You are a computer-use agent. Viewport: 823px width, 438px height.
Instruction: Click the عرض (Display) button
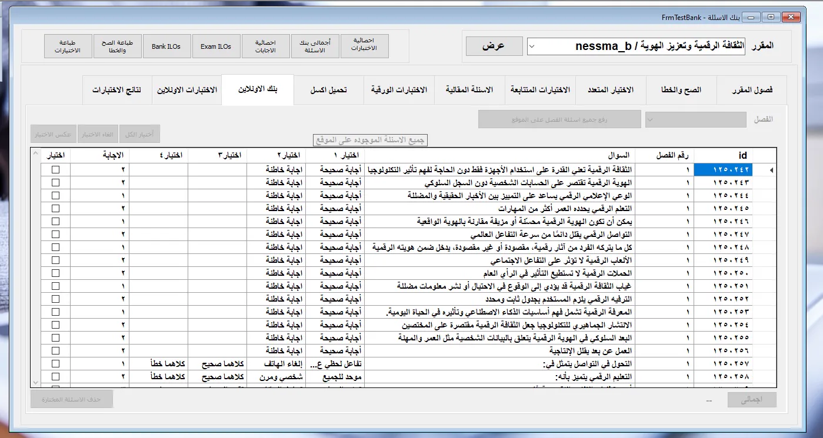(494, 46)
